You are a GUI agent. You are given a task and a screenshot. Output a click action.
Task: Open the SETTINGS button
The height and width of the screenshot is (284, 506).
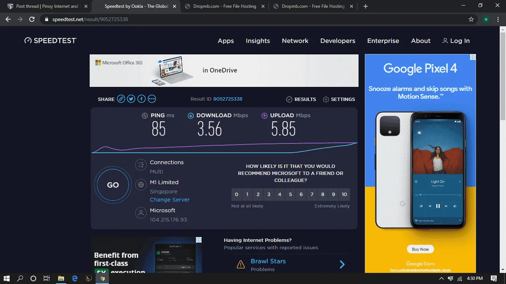pos(339,99)
